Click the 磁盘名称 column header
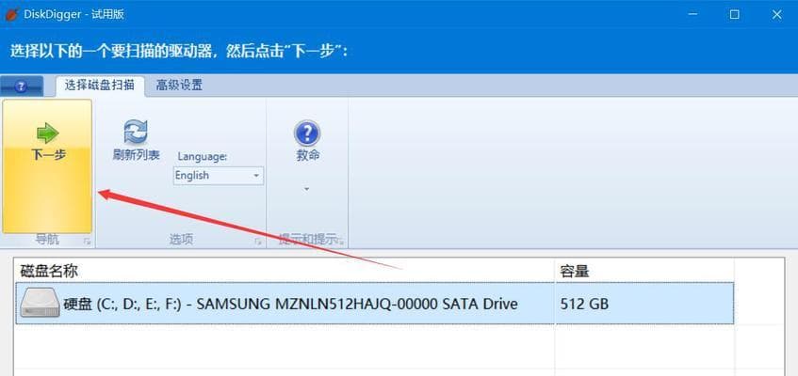The width and height of the screenshot is (798, 376). click(x=285, y=271)
